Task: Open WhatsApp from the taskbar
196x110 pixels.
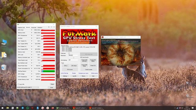Action: pyautogui.click(x=28, y=108)
